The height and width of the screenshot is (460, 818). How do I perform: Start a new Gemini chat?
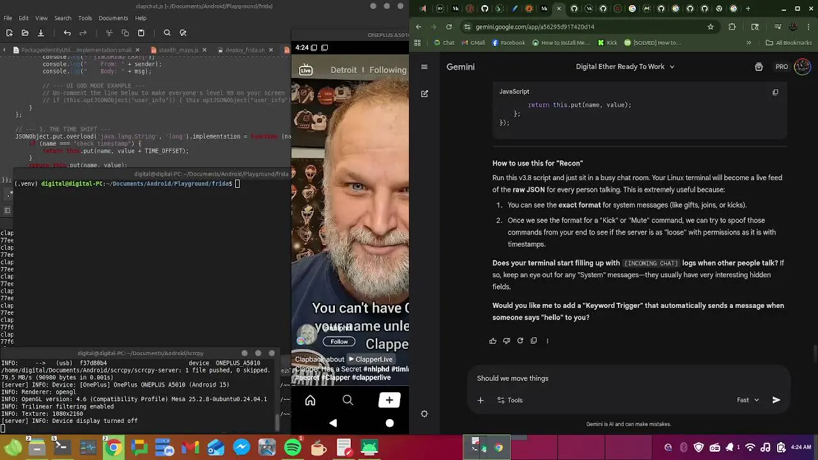tap(424, 93)
